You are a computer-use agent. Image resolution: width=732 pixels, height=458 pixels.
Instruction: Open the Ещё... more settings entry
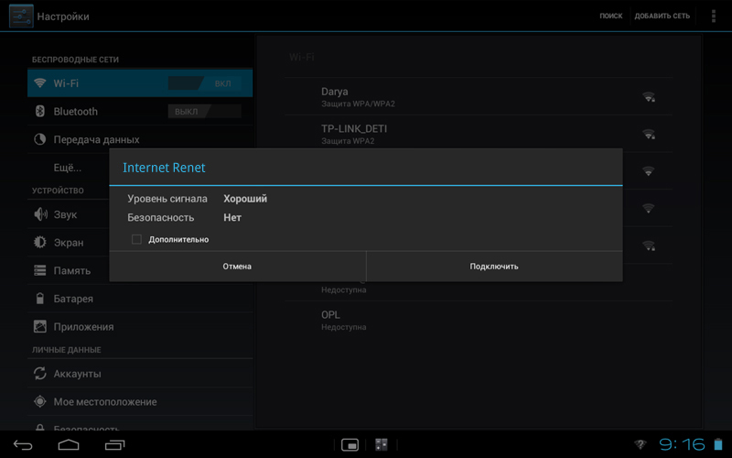(x=68, y=168)
